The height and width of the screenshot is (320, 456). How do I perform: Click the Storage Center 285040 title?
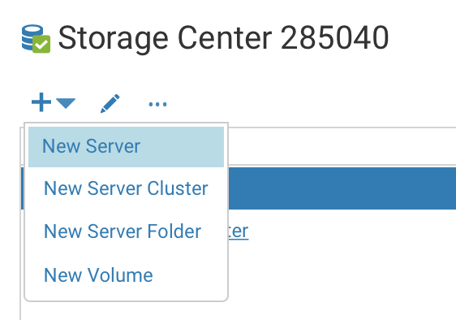click(223, 38)
